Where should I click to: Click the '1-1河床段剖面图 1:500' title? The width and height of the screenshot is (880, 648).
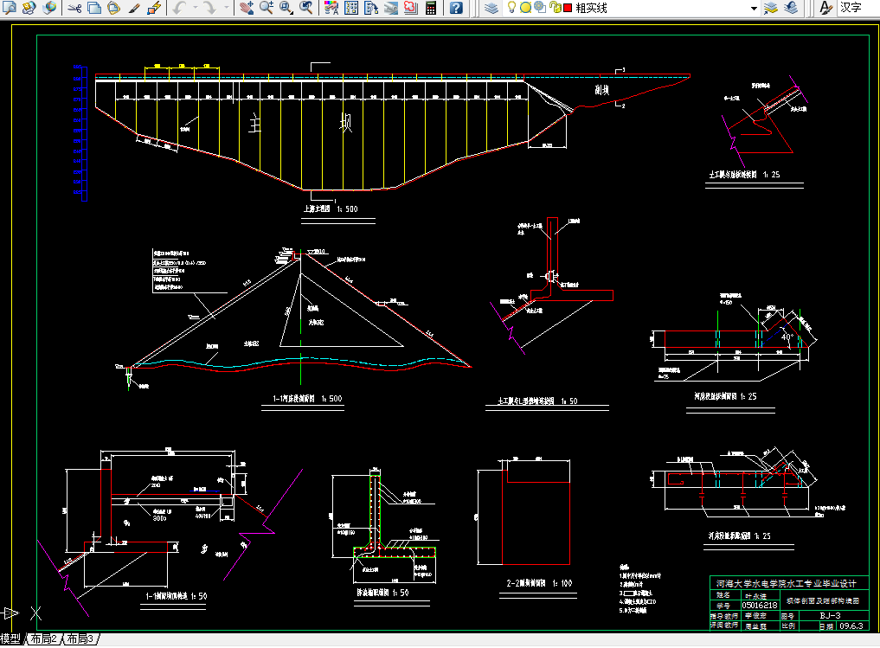[307, 398]
